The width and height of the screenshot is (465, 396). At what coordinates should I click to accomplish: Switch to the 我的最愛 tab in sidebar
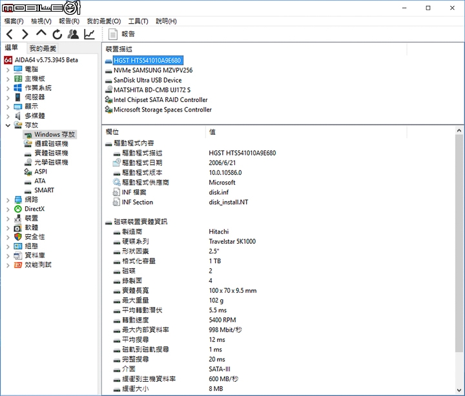[43, 48]
